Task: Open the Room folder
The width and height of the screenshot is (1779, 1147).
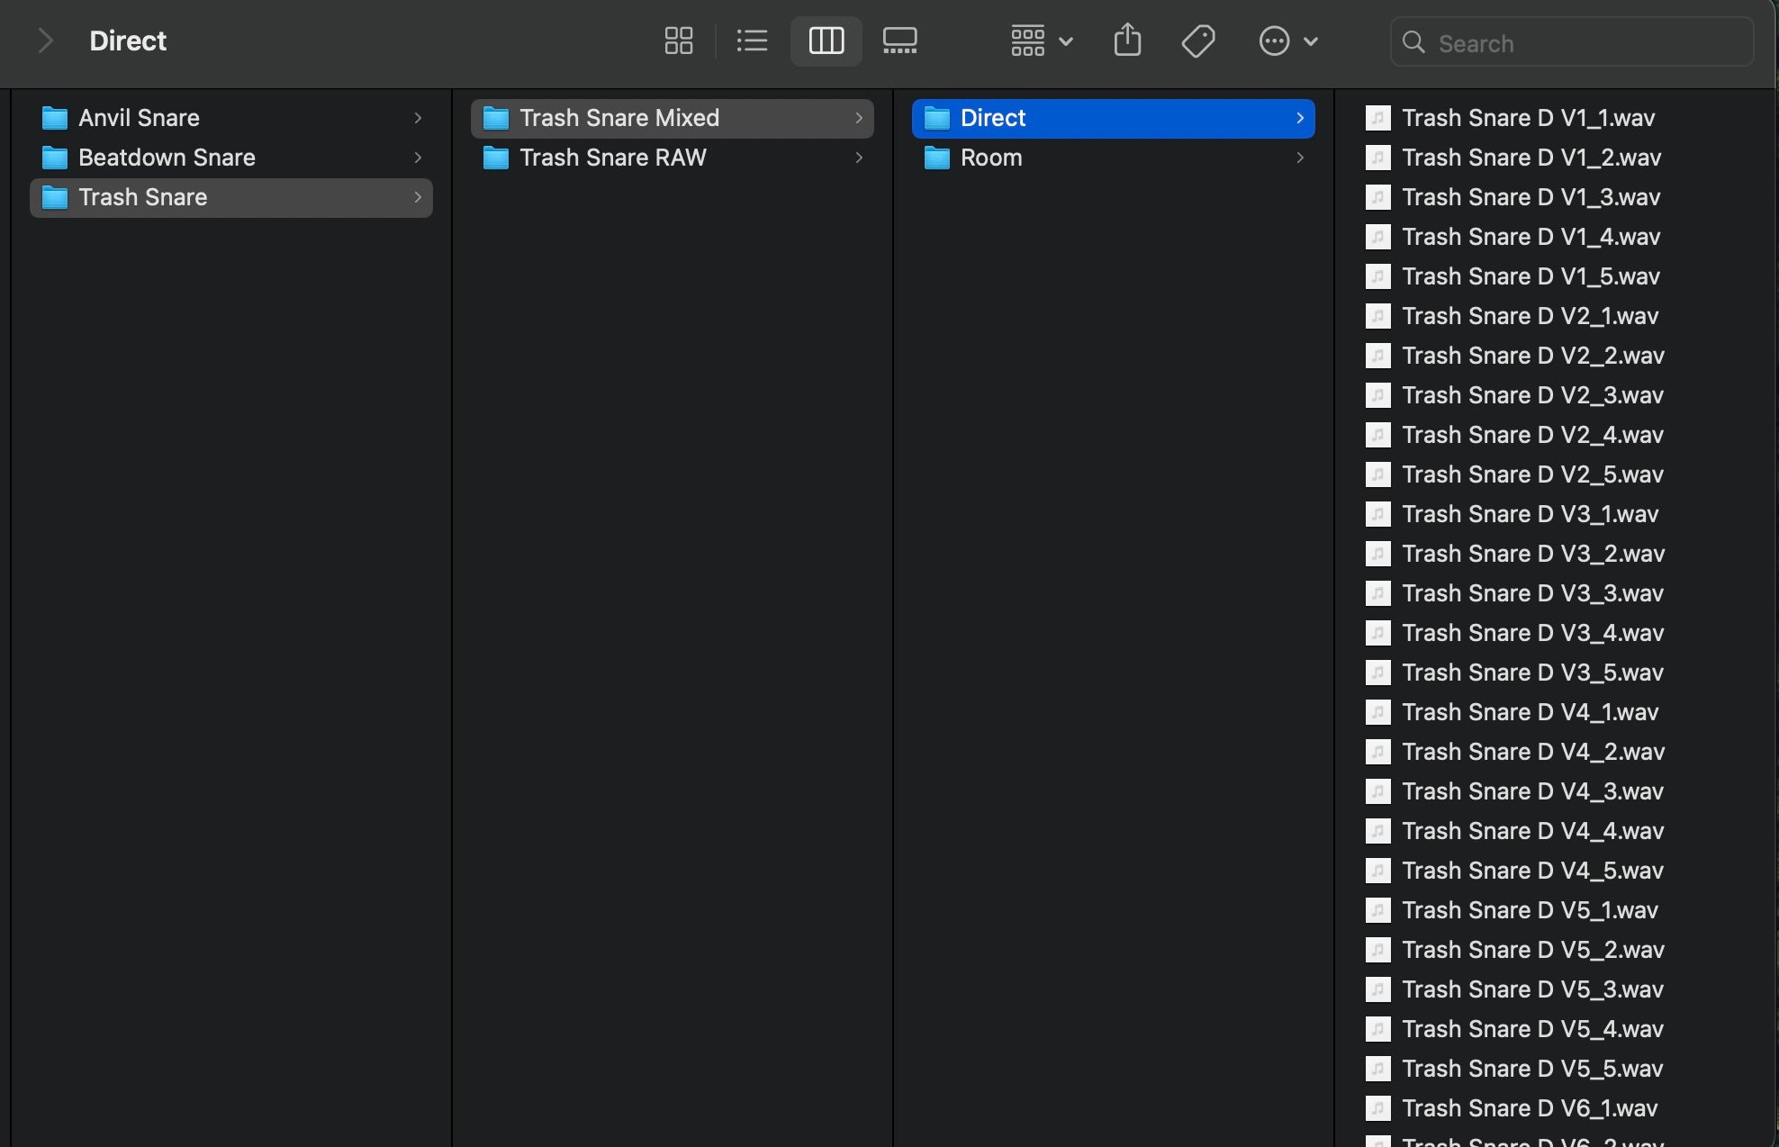Action: click(991, 158)
